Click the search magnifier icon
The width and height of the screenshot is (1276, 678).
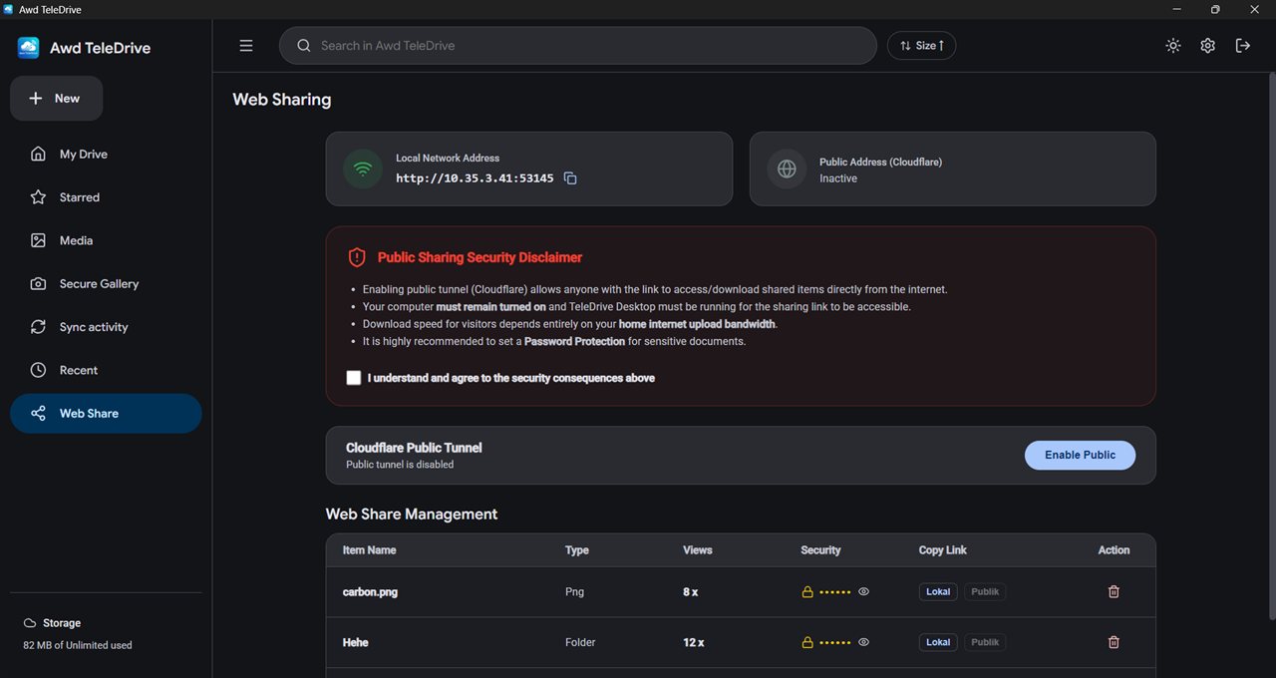(304, 46)
